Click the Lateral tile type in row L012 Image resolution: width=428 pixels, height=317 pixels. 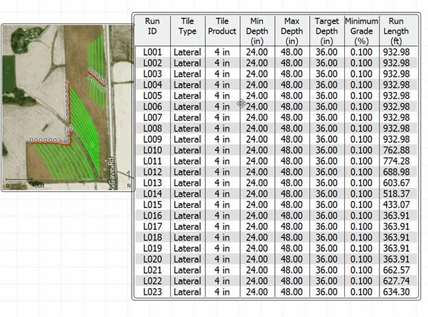click(187, 172)
